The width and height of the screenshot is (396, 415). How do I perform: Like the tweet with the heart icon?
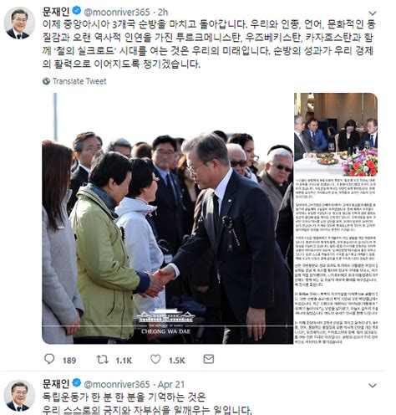click(155, 359)
